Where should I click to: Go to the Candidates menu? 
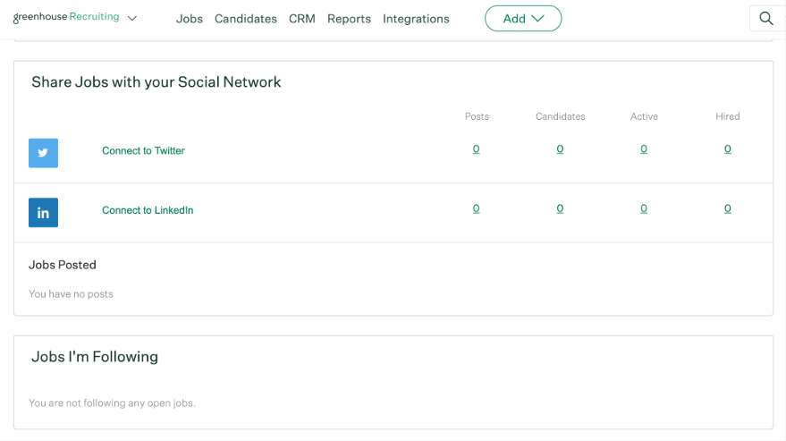246,19
